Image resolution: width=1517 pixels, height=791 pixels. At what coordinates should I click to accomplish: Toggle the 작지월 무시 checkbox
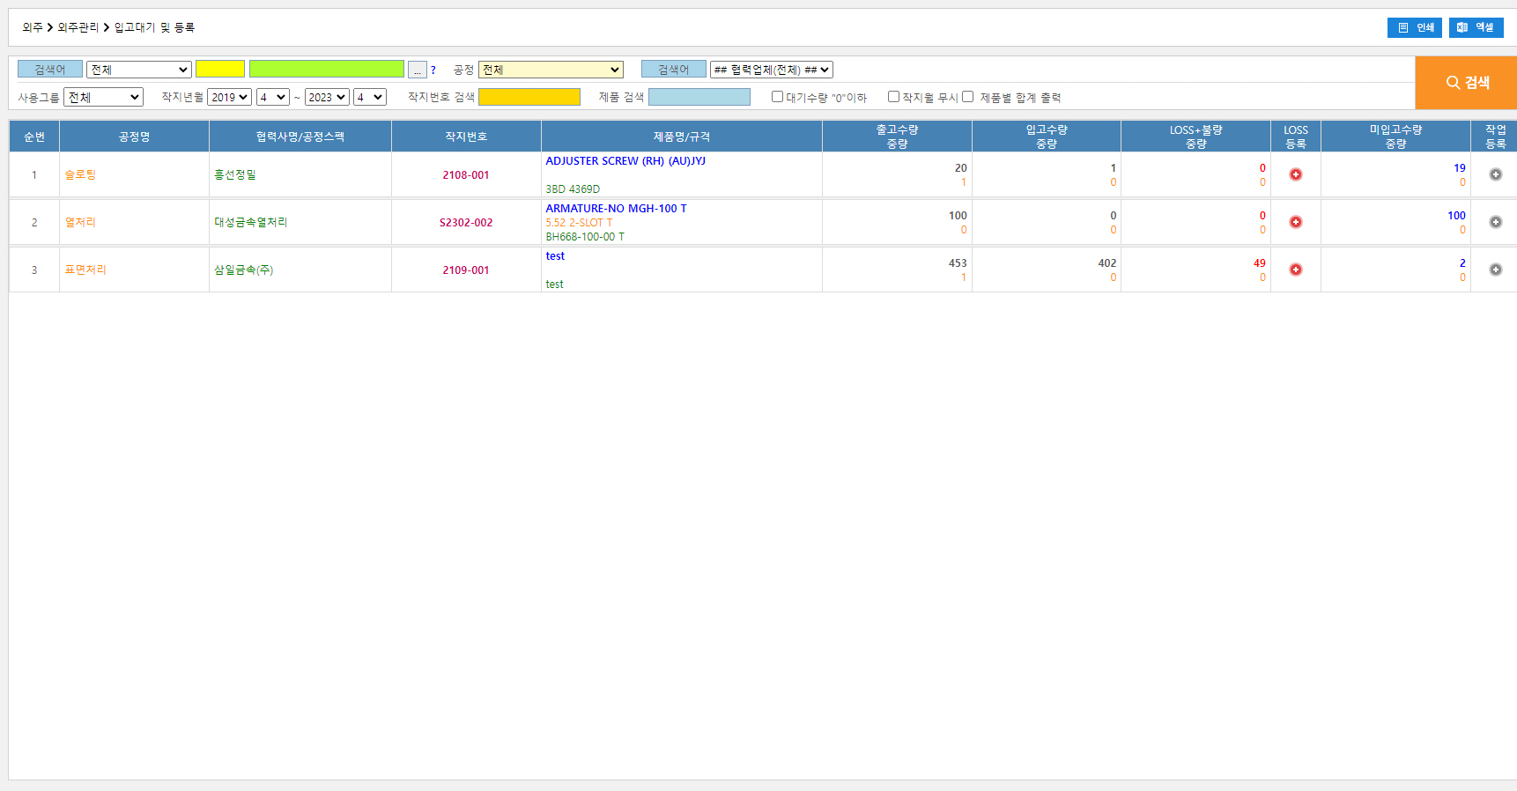(x=893, y=97)
